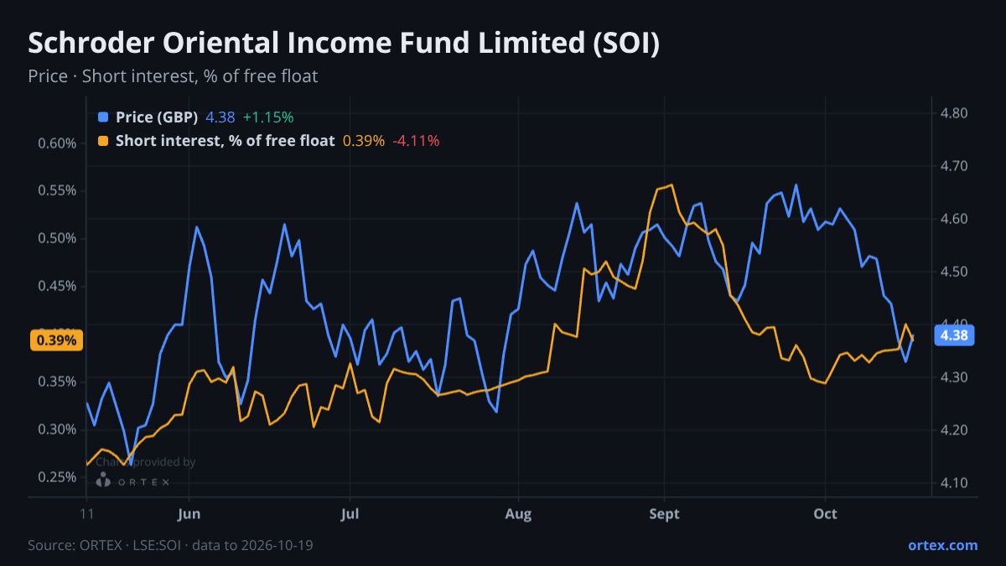The width and height of the screenshot is (1006, 566).
Task: Click the 0.35% left axis label
Action: point(57,382)
